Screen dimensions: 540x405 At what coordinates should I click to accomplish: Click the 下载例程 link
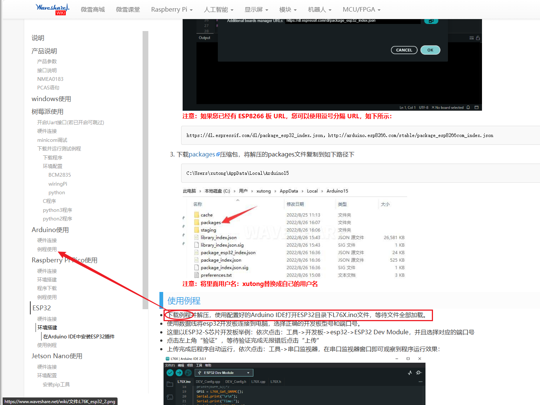[179, 315]
